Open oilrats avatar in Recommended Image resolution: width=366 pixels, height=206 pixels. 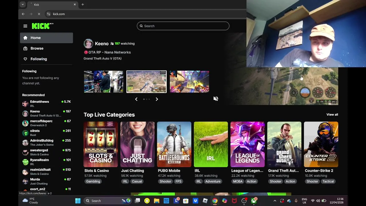tap(25, 133)
